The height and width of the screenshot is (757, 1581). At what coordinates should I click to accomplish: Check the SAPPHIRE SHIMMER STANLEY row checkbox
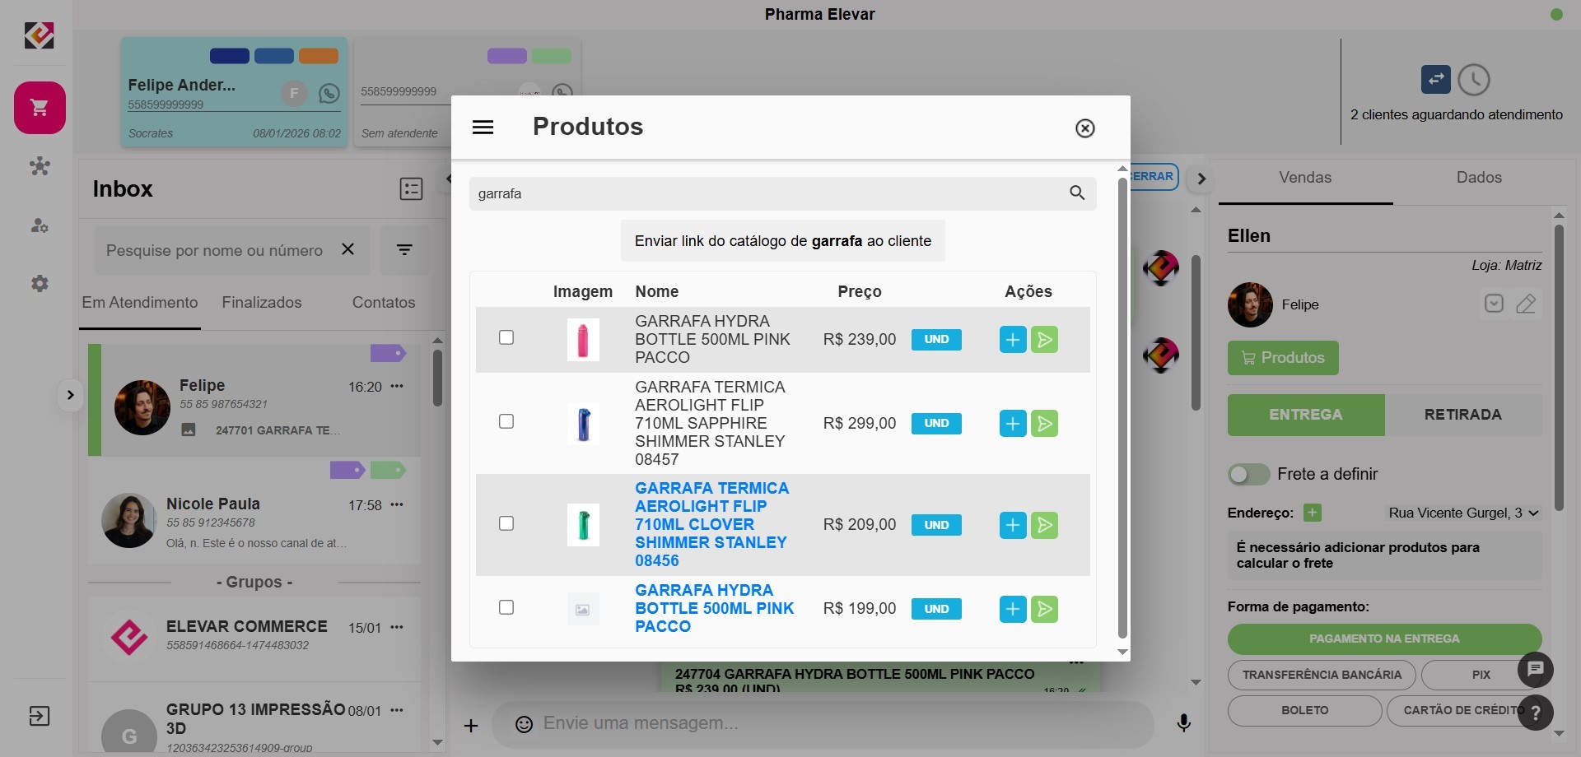506,421
